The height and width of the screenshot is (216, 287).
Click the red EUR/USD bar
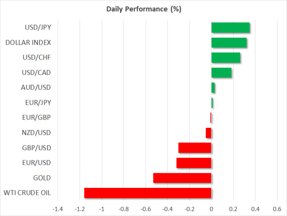click(x=194, y=163)
